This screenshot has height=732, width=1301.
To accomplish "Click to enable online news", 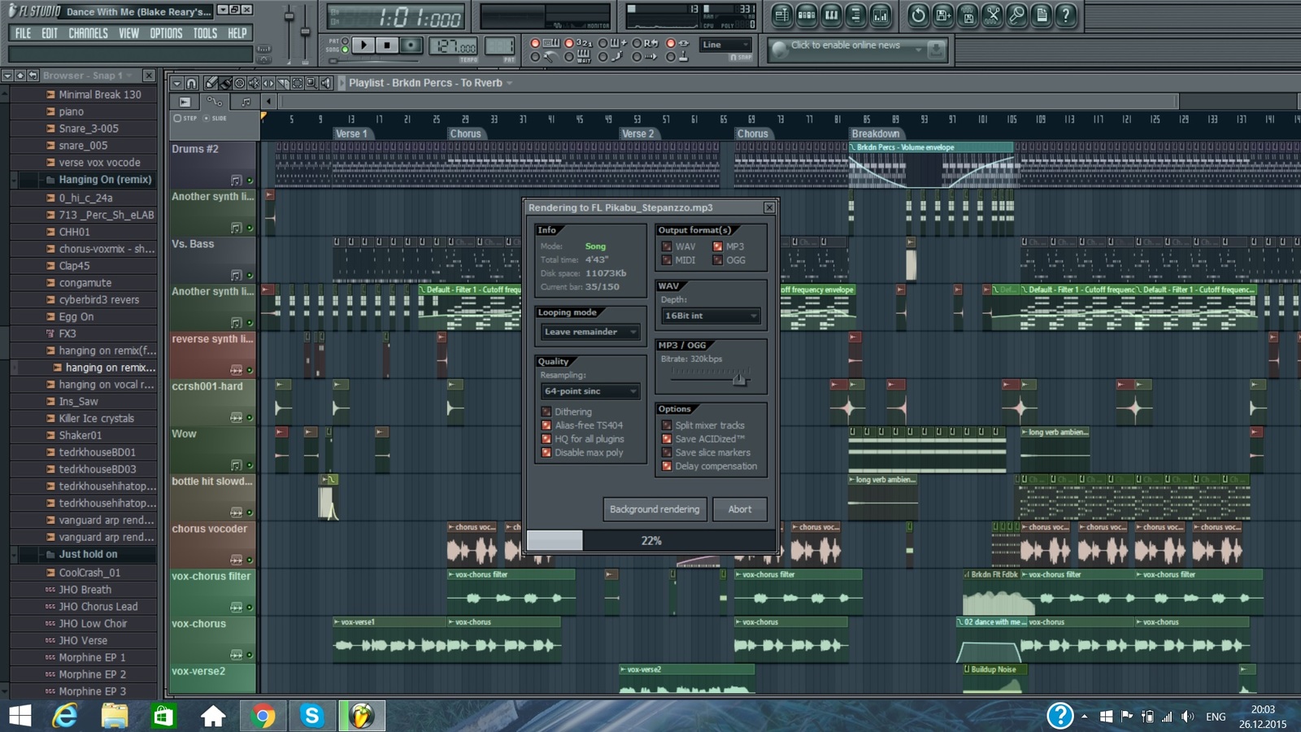I will (x=846, y=46).
